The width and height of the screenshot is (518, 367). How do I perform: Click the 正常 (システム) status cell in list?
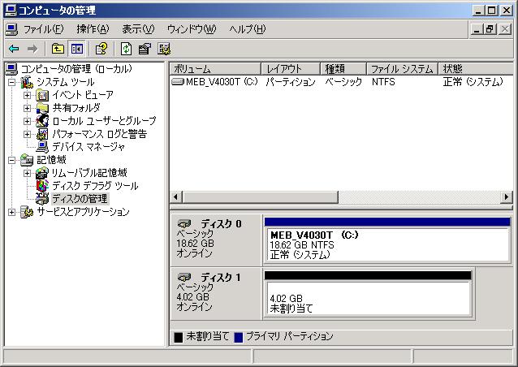click(x=473, y=81)
